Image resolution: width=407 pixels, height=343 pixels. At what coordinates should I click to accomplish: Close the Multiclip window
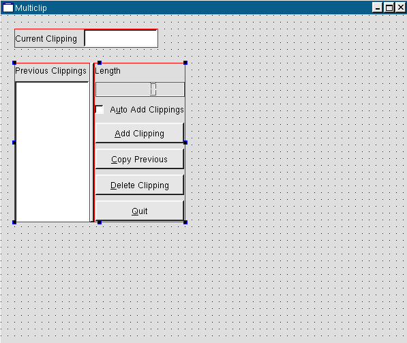coord(400,8)
